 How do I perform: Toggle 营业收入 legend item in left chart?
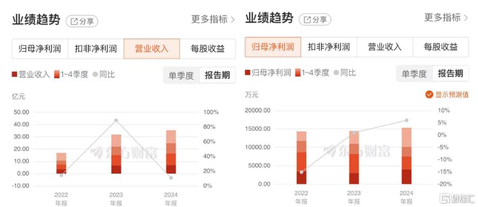31,74
